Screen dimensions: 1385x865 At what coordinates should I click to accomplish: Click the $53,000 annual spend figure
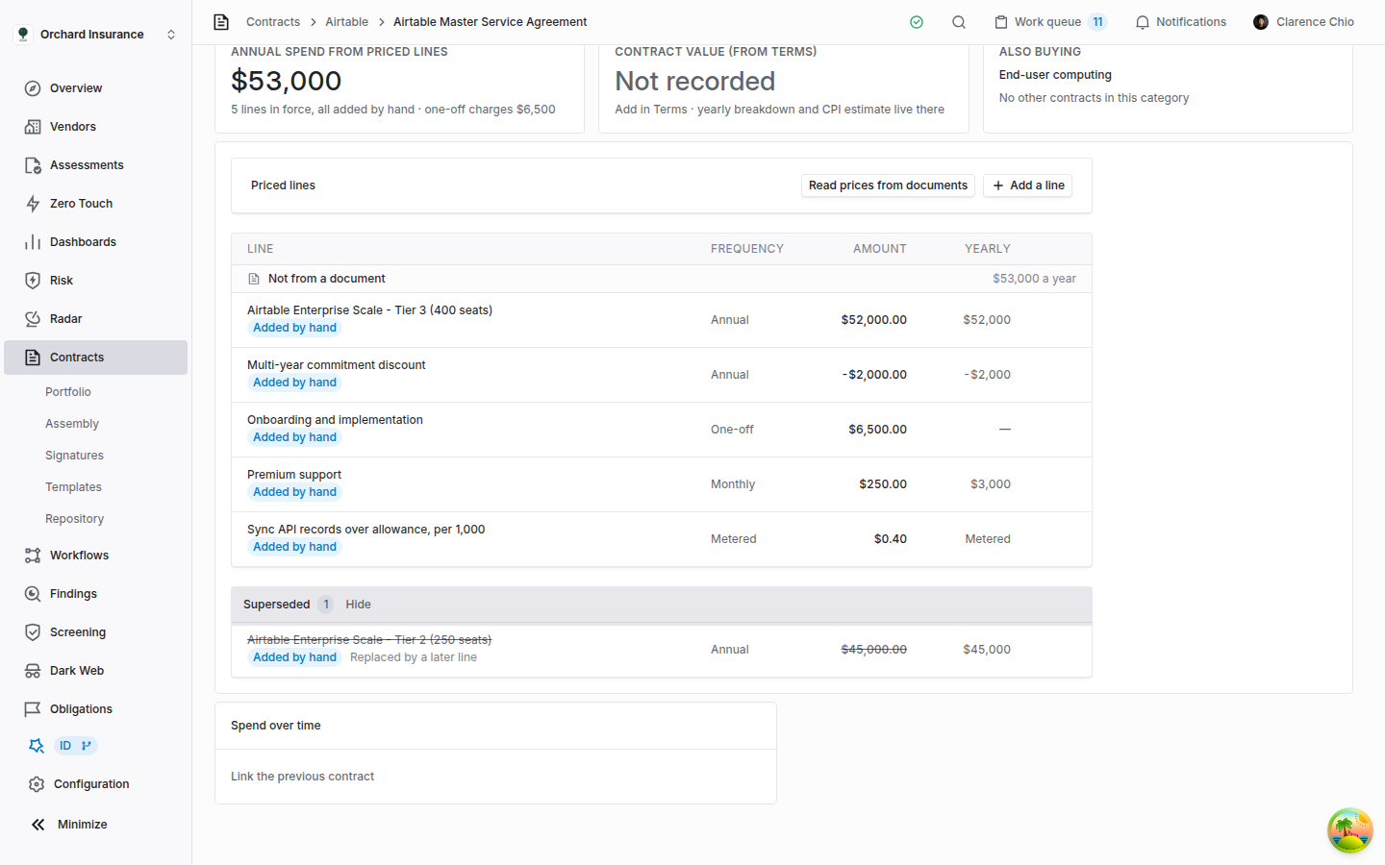pos(287,82)
